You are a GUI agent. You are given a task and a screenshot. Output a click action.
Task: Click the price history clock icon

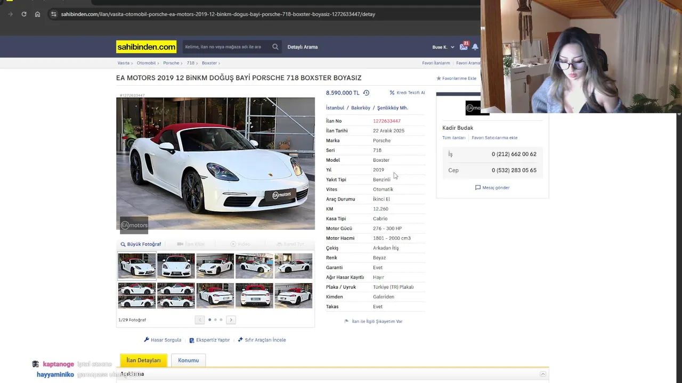366,93
